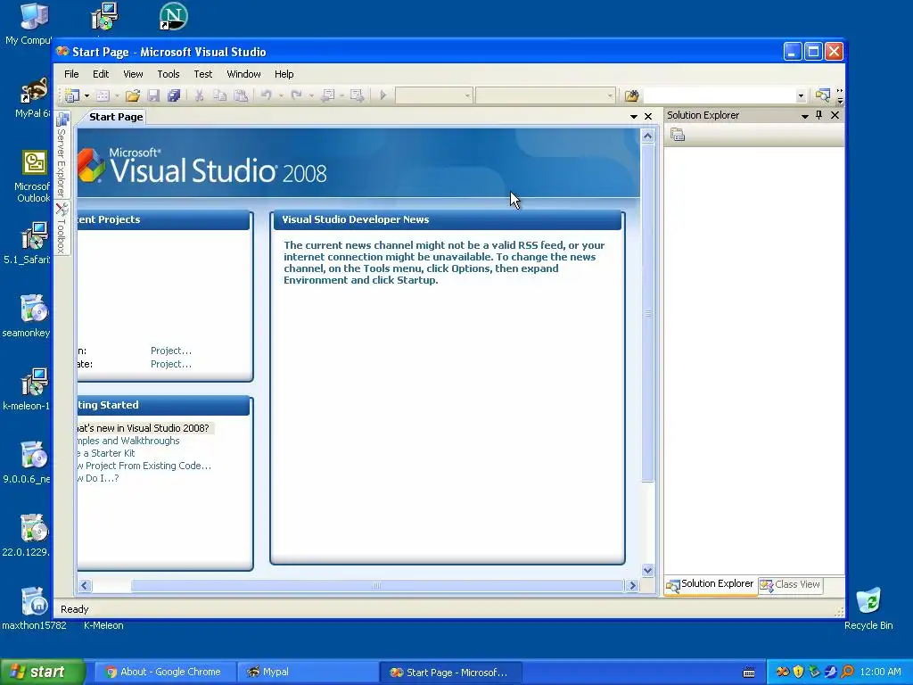Select the Start Page document tab

[116, 117]
